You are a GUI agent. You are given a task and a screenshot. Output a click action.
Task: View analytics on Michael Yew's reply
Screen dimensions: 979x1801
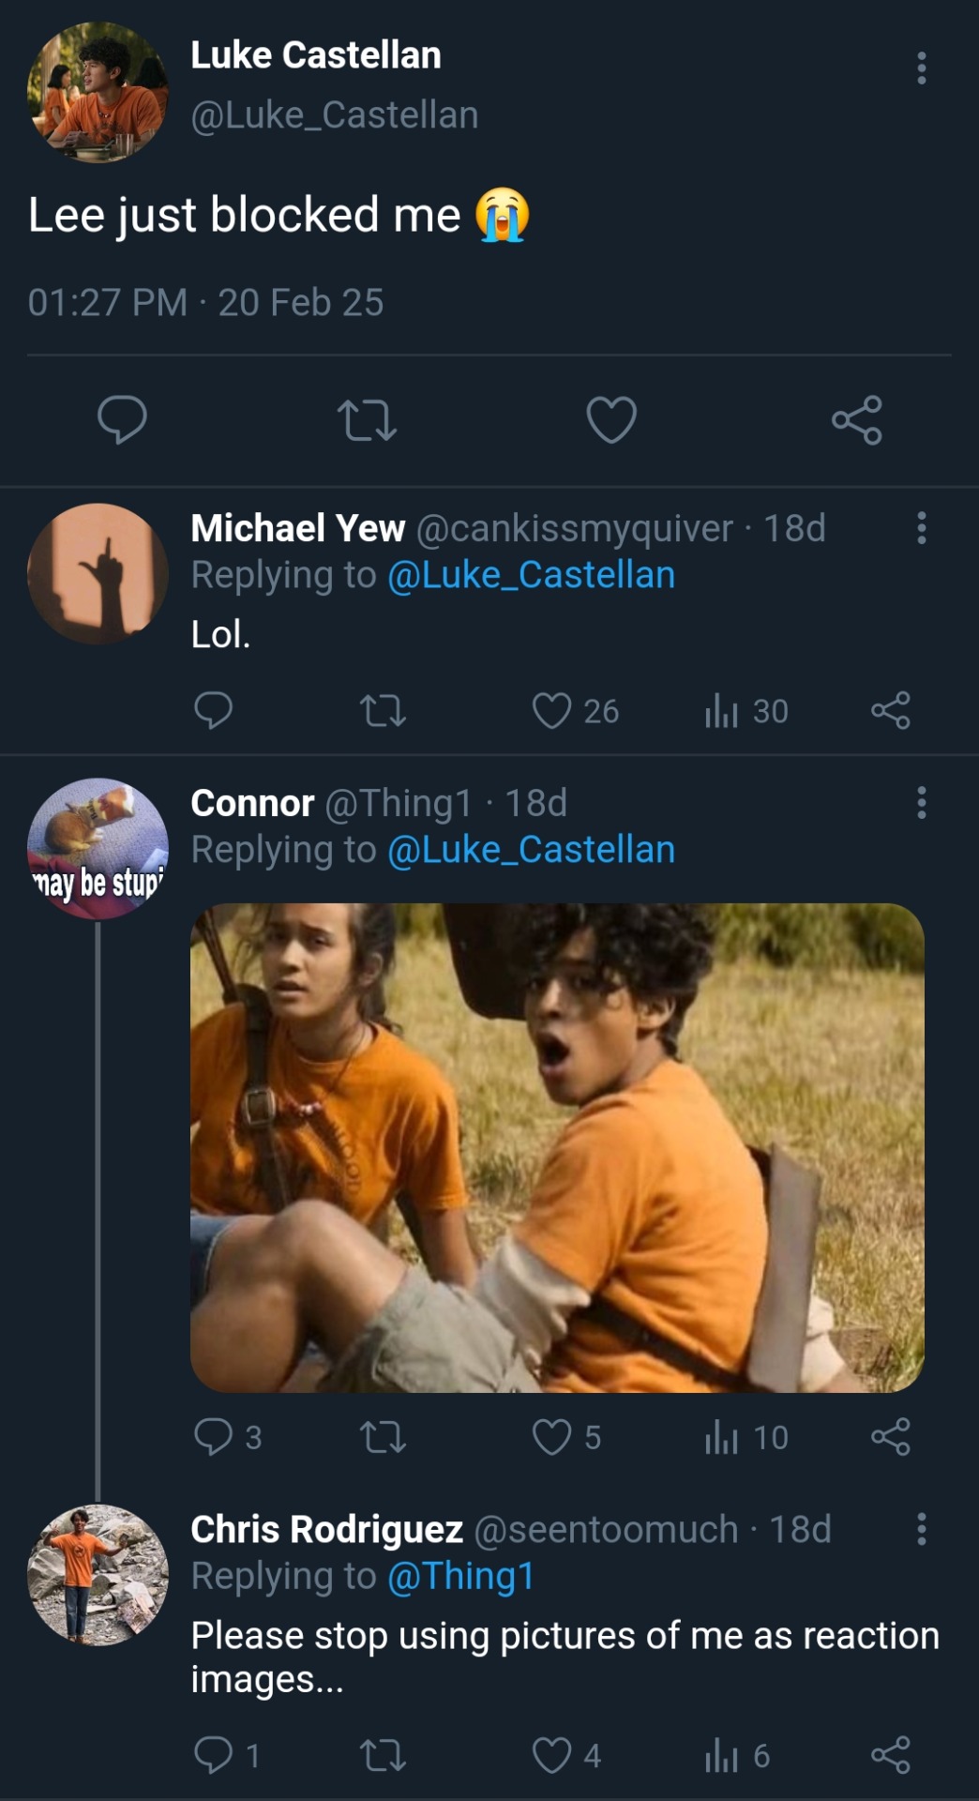pyautogui.click(x=721, y=711)
